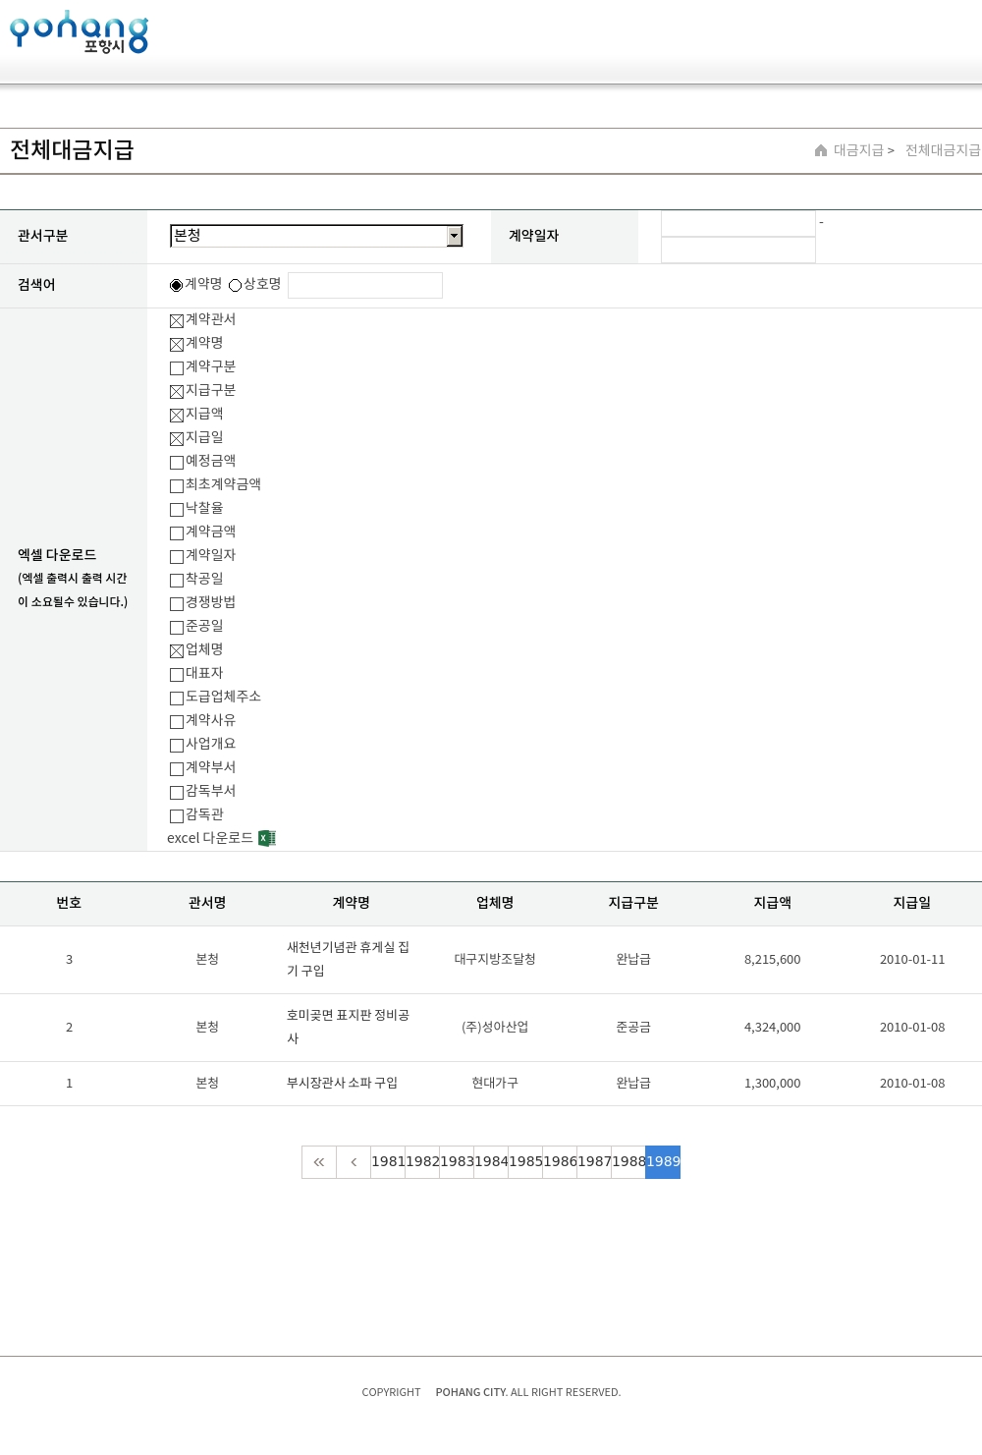Image resolution: width=982 pixels, height=1455 pixels.
Task: Enable the 계약구분 checkbox
Action: point(177,368)
